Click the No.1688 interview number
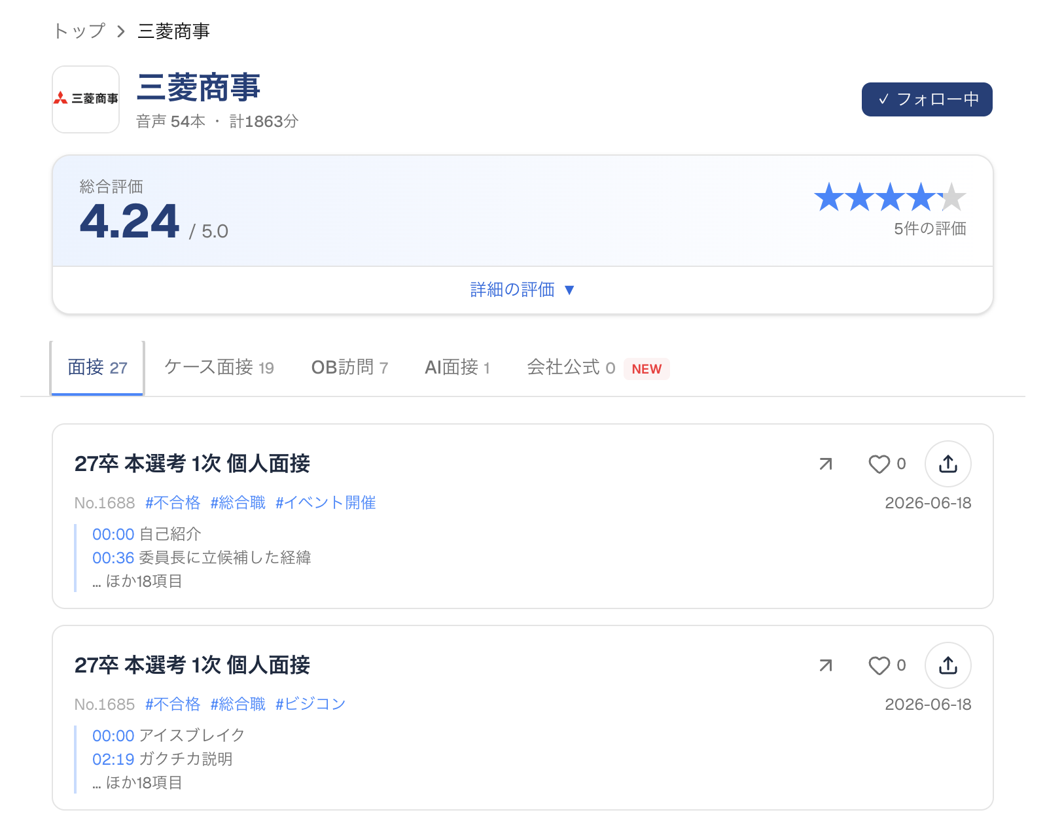Screen dimensions: 1064x823 click(x=105, y=502)
